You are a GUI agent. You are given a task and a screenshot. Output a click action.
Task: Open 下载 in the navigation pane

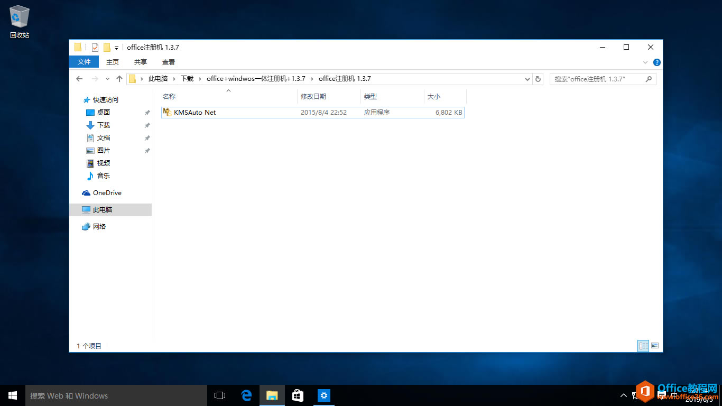[x=103, y=125]
